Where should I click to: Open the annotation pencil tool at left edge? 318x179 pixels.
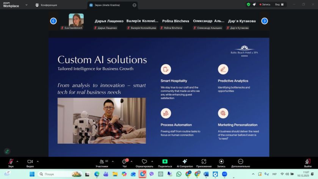point(7,151)
